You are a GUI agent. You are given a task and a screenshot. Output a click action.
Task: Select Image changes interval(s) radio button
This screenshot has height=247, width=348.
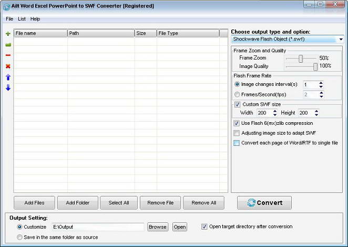click(237, 84)
